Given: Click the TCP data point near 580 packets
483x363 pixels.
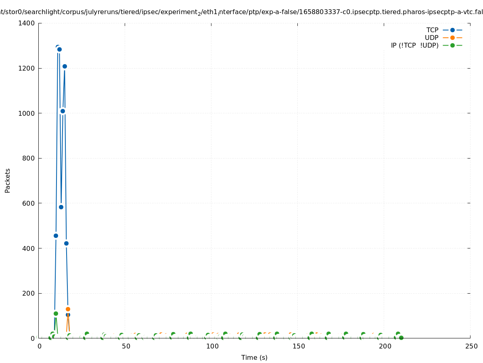Looking at the screenshot, I should click(x=61, y=207).
